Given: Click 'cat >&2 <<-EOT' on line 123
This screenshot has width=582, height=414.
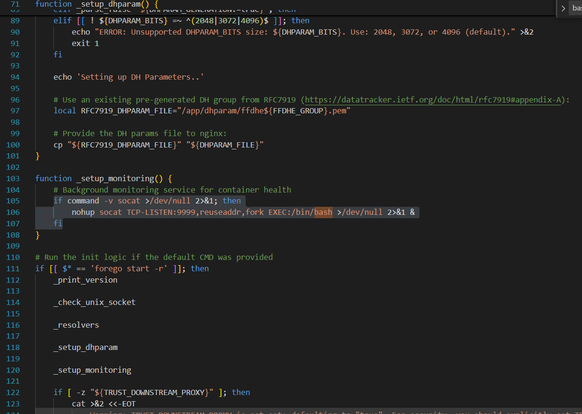Looking at the screenshot, I should tap(104, 404).
